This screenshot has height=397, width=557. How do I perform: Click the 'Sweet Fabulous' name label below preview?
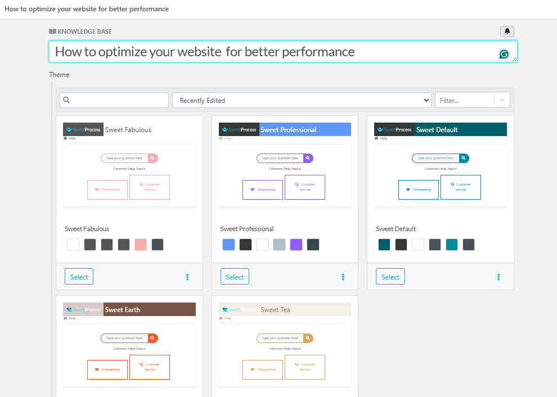pyautogui.click(x=87, y=229)
